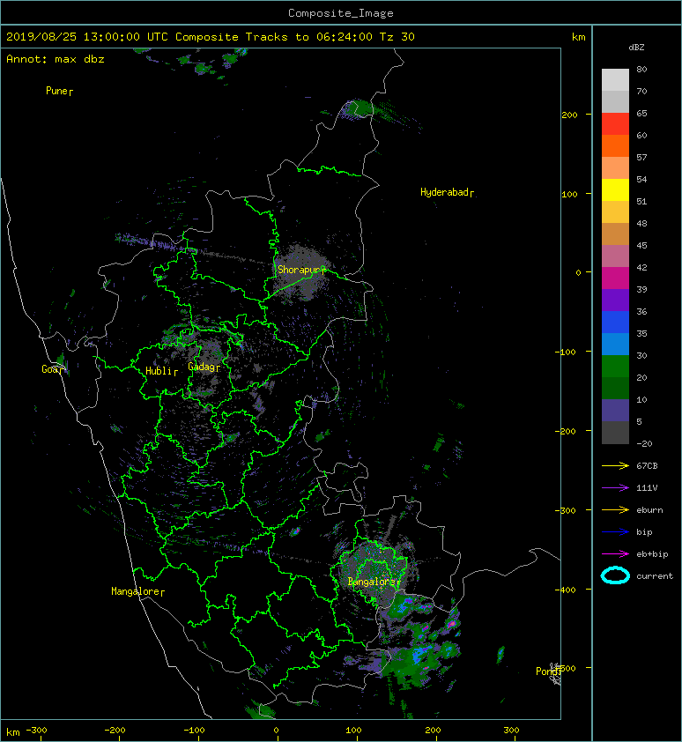Click the yellow 67CB arrow legend icon
Viewport: 682px width, 742px height.
(x=615, y=466)
